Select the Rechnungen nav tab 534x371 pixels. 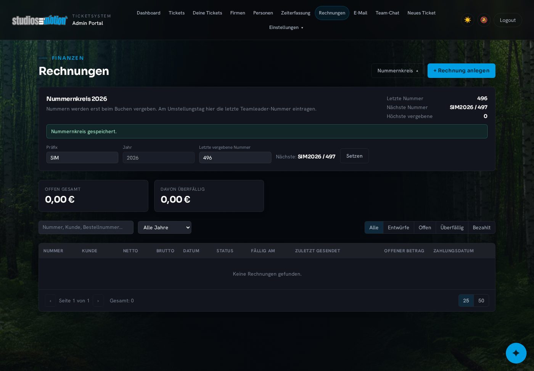(332, 13)
